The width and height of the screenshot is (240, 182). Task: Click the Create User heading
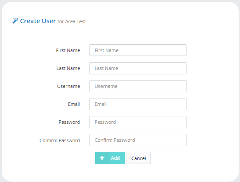[x=38, y=21]
